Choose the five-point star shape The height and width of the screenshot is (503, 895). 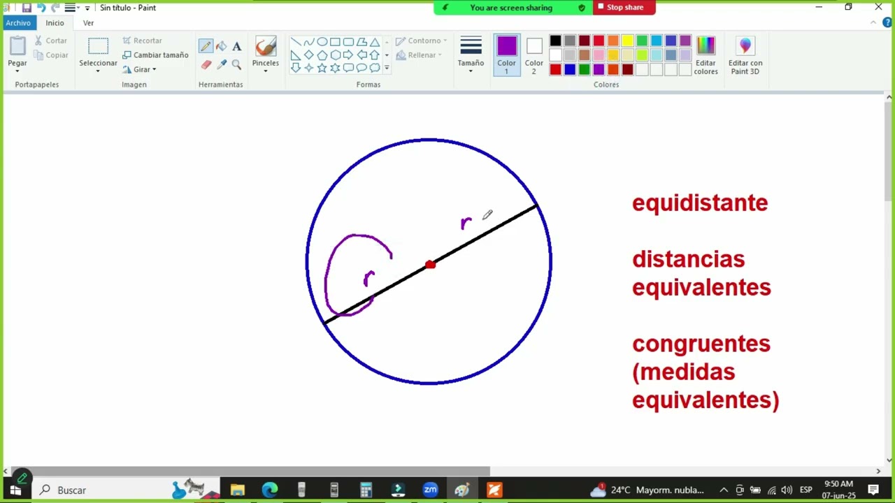322,68
